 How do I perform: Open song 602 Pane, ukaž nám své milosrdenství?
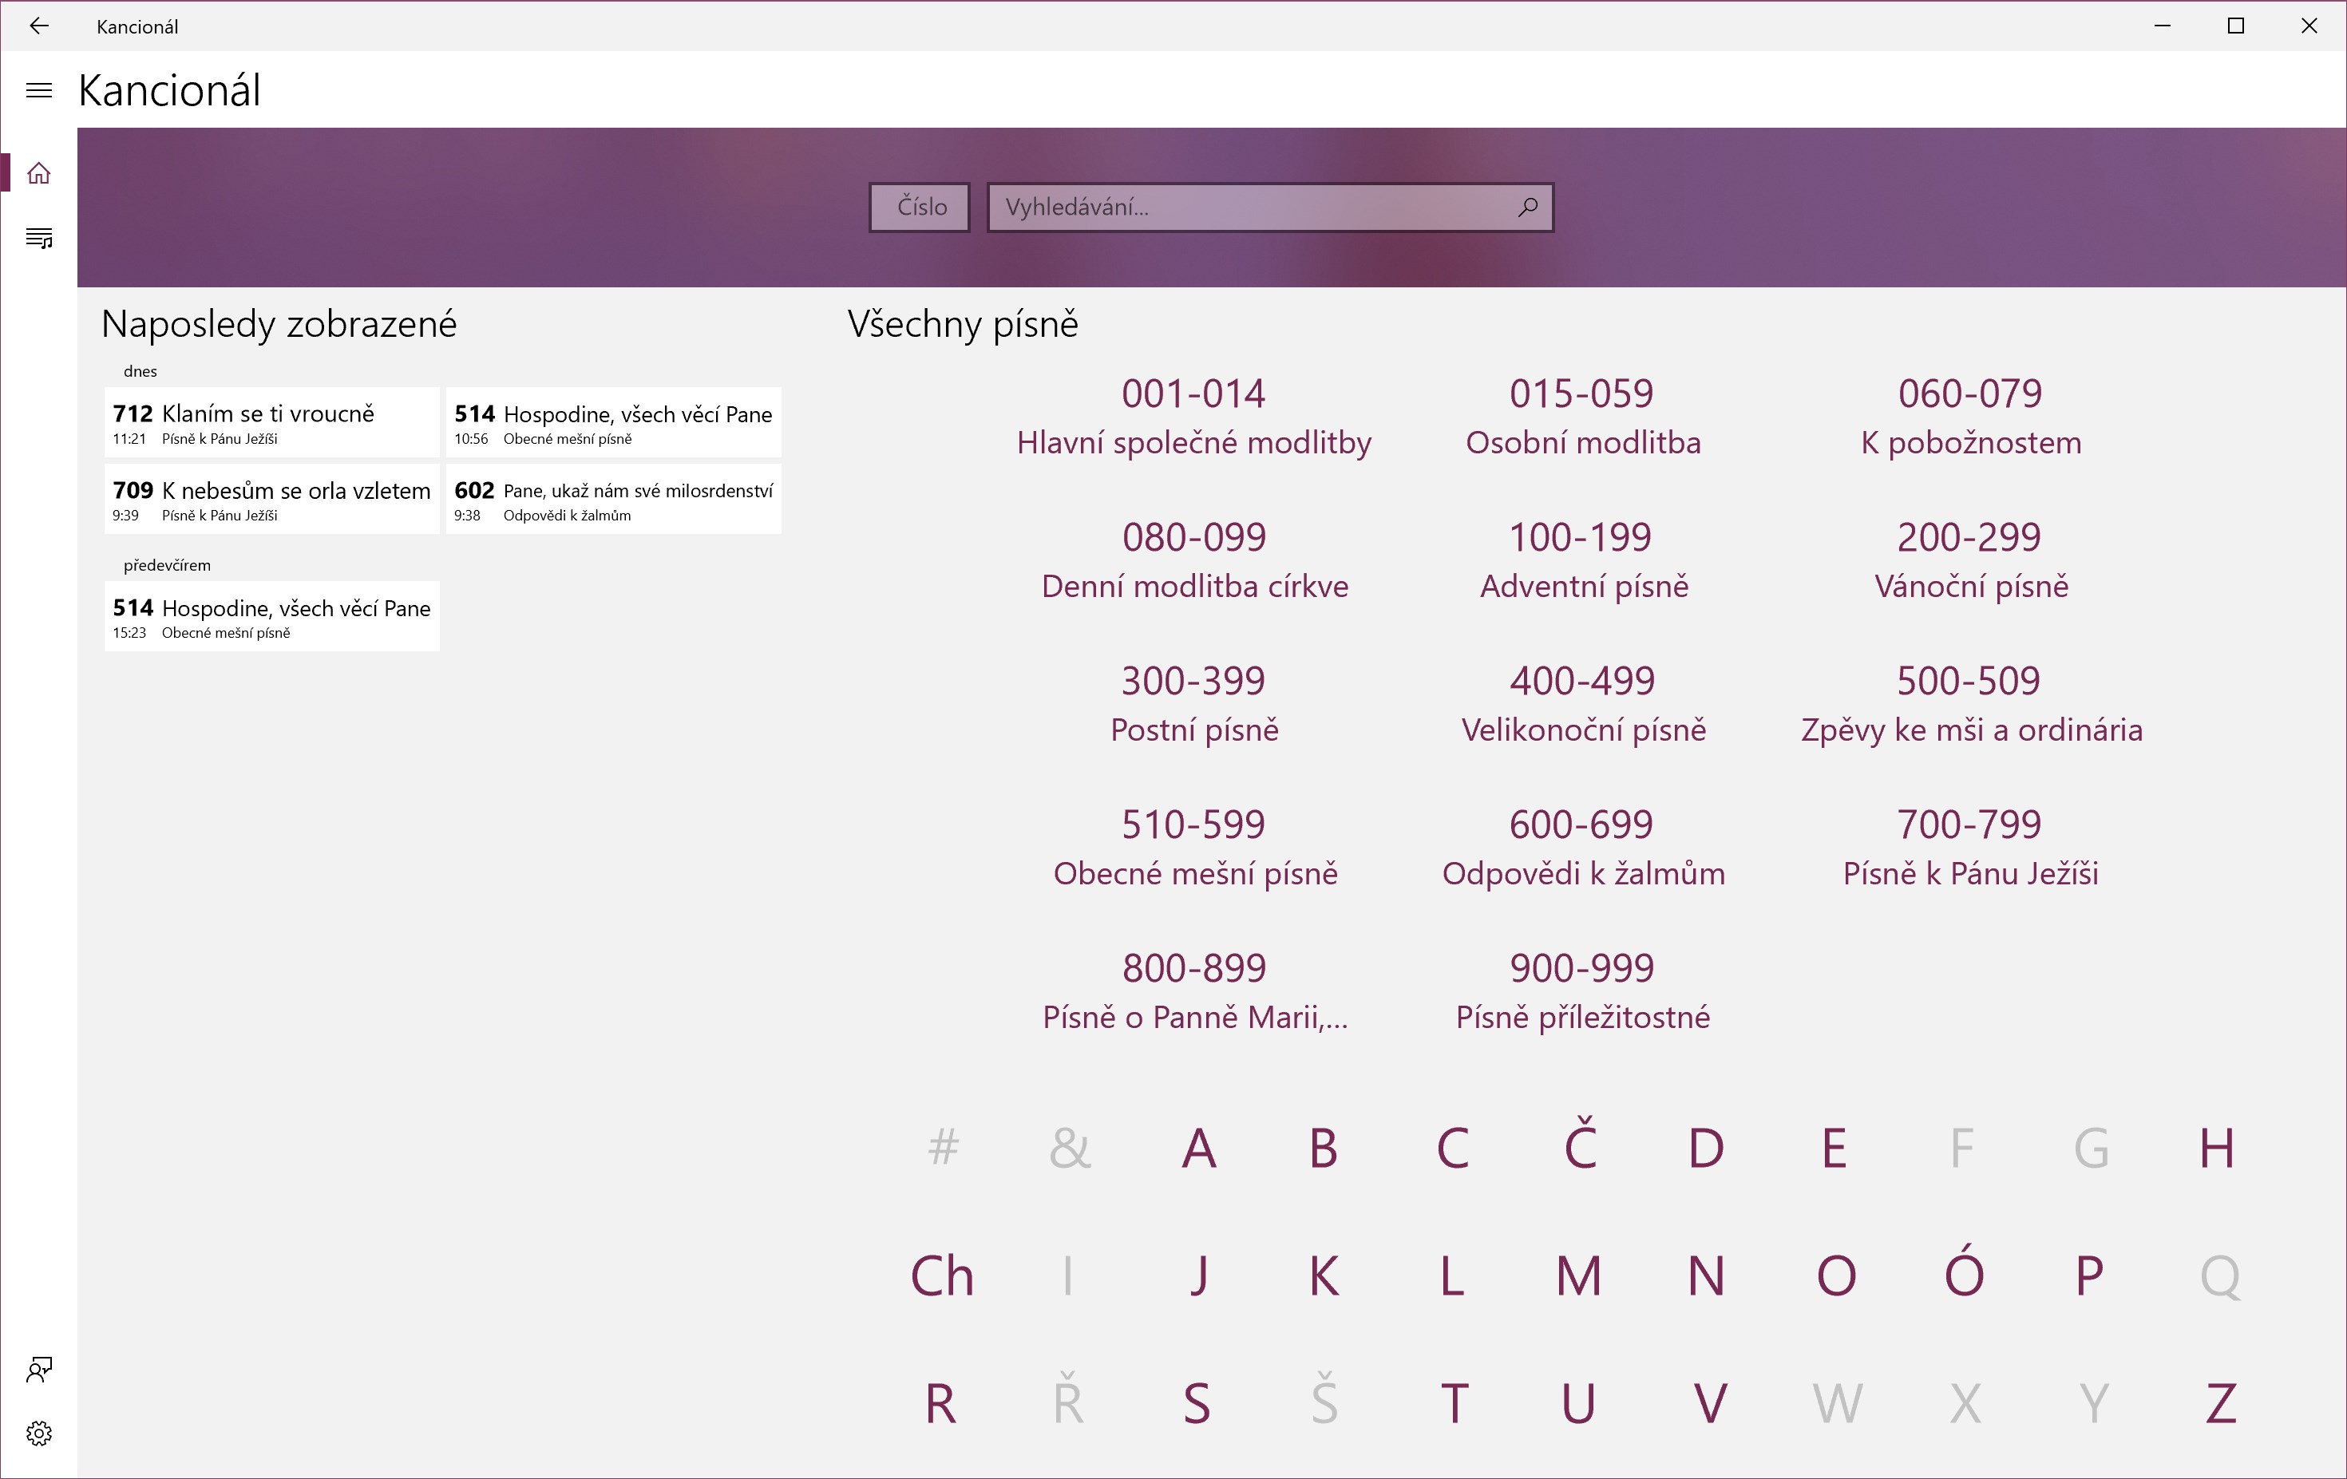(x=613, y=499)
